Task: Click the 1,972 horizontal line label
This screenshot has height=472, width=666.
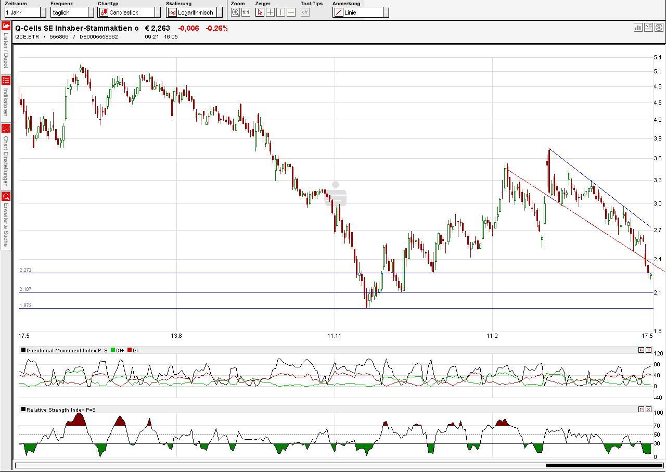Action: 25,305
